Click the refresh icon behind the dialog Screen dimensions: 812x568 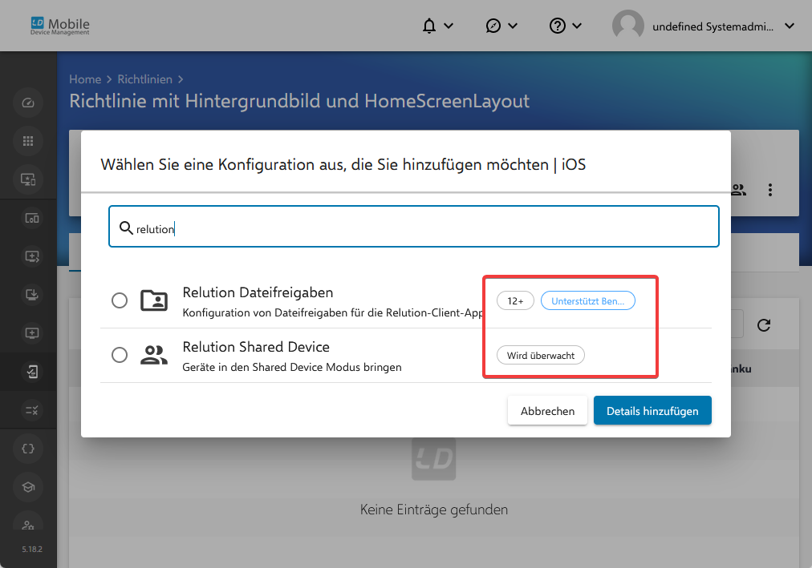click(x=764, y=325)
